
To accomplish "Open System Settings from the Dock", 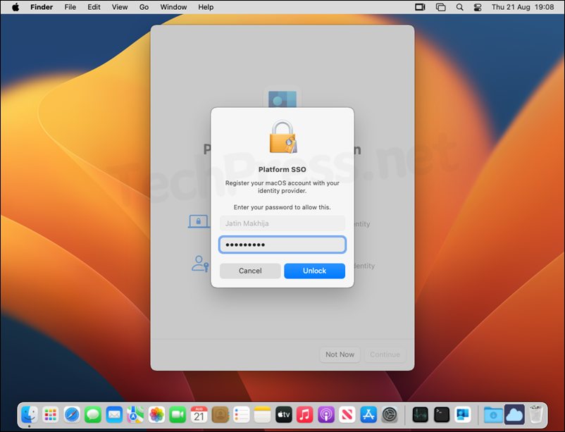I will pos(390,414).
